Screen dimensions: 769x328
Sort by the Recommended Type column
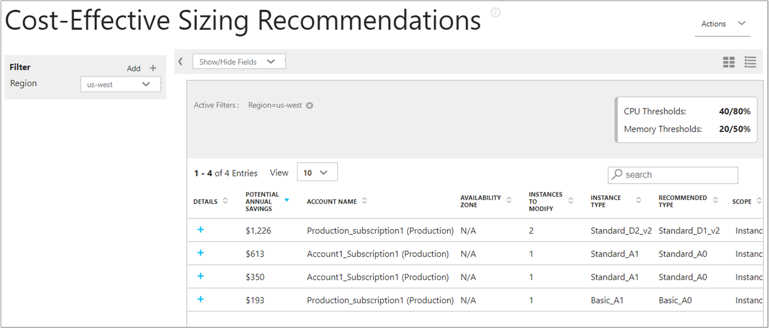pos(715,201)
